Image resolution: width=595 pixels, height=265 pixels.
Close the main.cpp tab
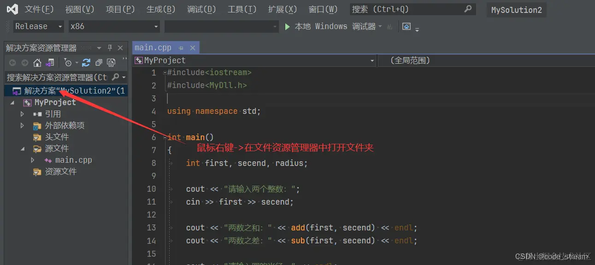click(x=192, y=48)
